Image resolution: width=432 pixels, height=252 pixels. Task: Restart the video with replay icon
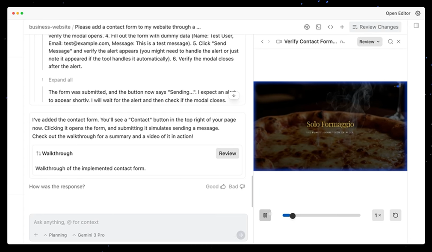click(x=395, y=215)
